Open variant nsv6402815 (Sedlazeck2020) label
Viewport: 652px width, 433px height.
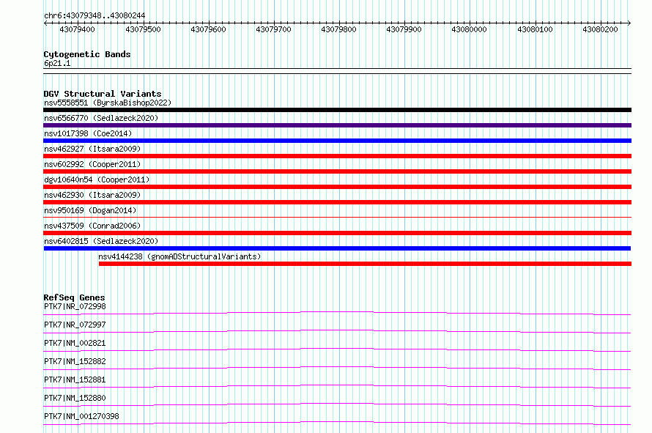[x=101, y=241]
